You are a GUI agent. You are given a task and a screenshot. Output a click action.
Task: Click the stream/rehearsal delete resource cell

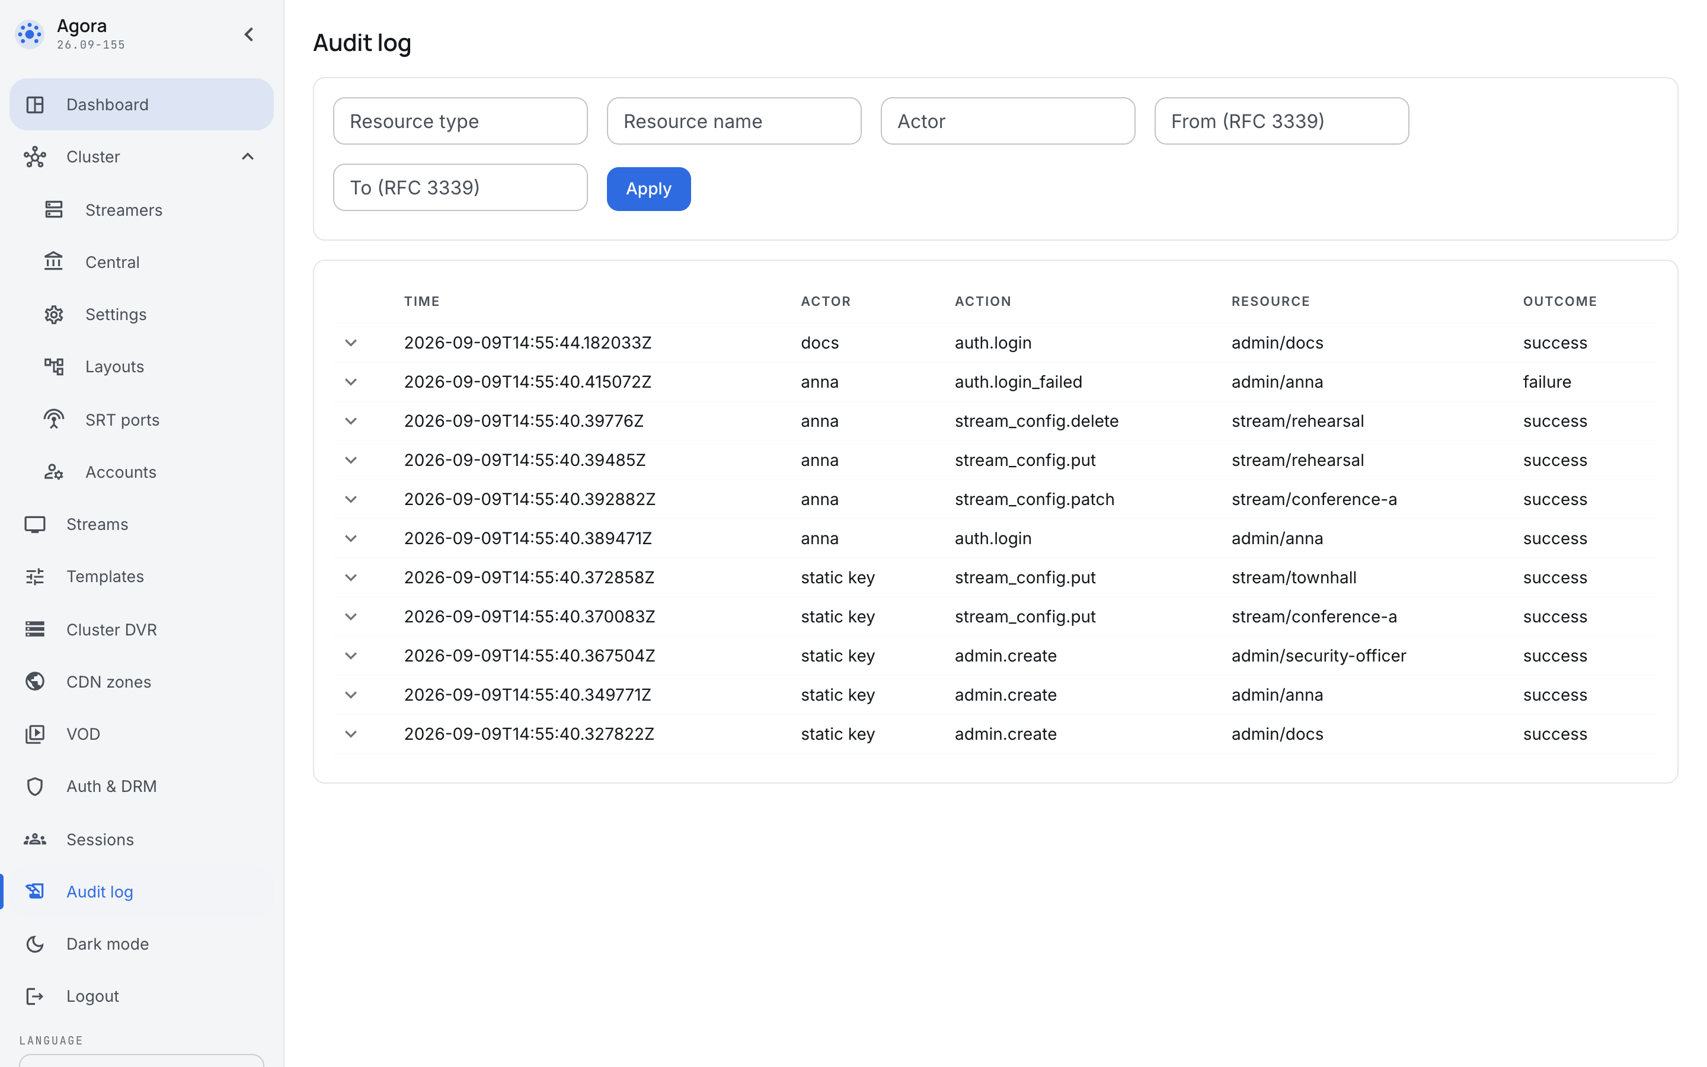(1297, 421)
